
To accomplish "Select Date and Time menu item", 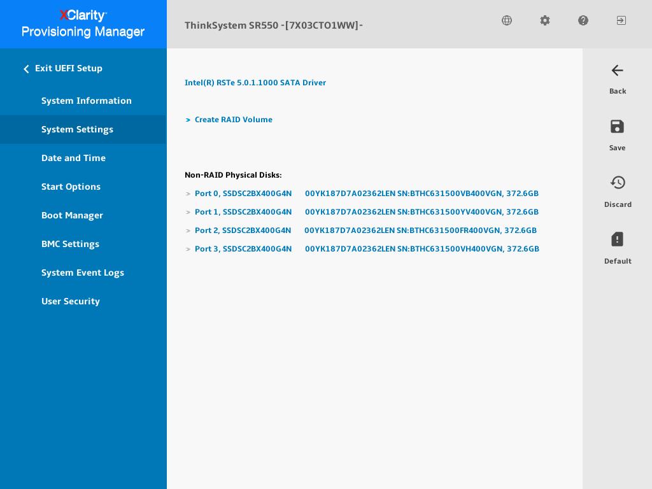I will 73,158.
